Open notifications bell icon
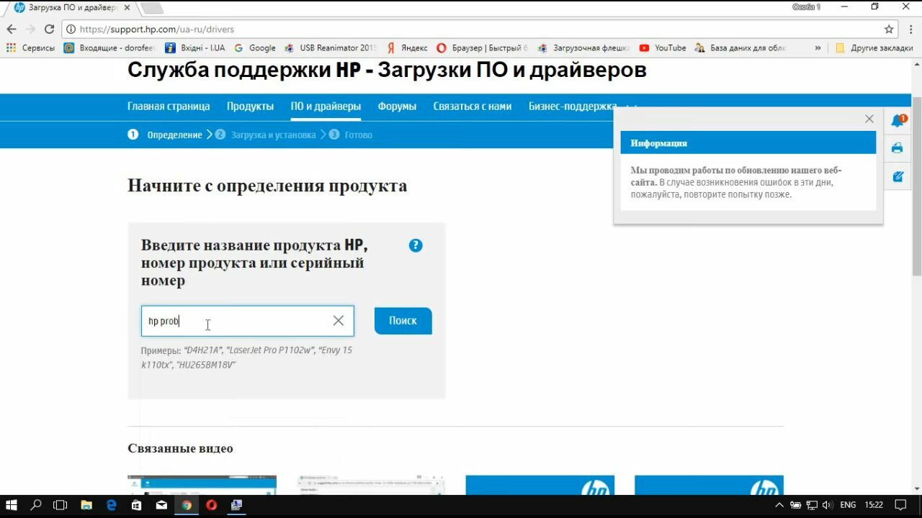 click(898, 120)
